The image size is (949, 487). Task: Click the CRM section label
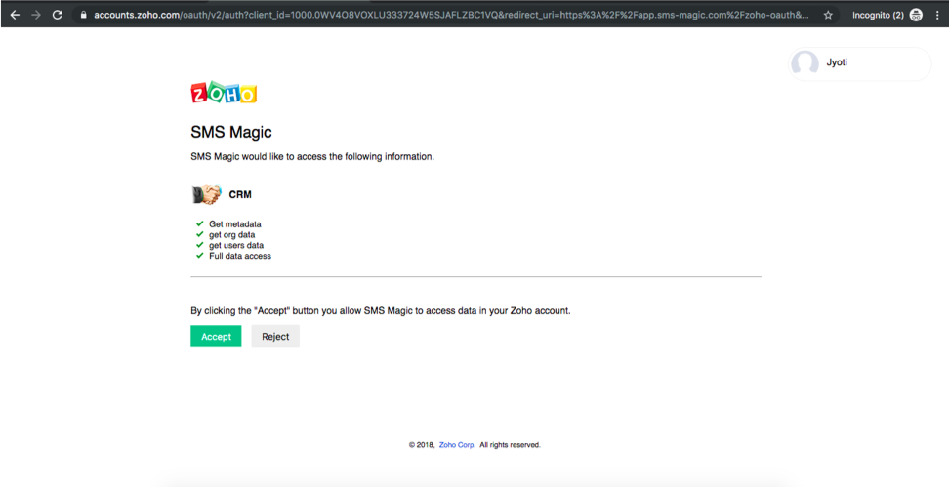pos(240,195)
